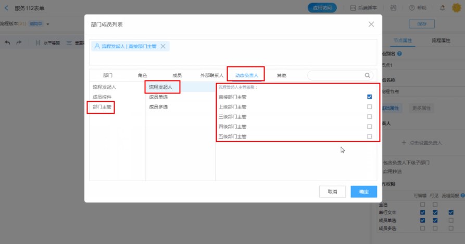Image resolution: width=465 pixels, height=244 pixels.
Task: Click the help icon beside 节点别名
Action: point(399,53)
